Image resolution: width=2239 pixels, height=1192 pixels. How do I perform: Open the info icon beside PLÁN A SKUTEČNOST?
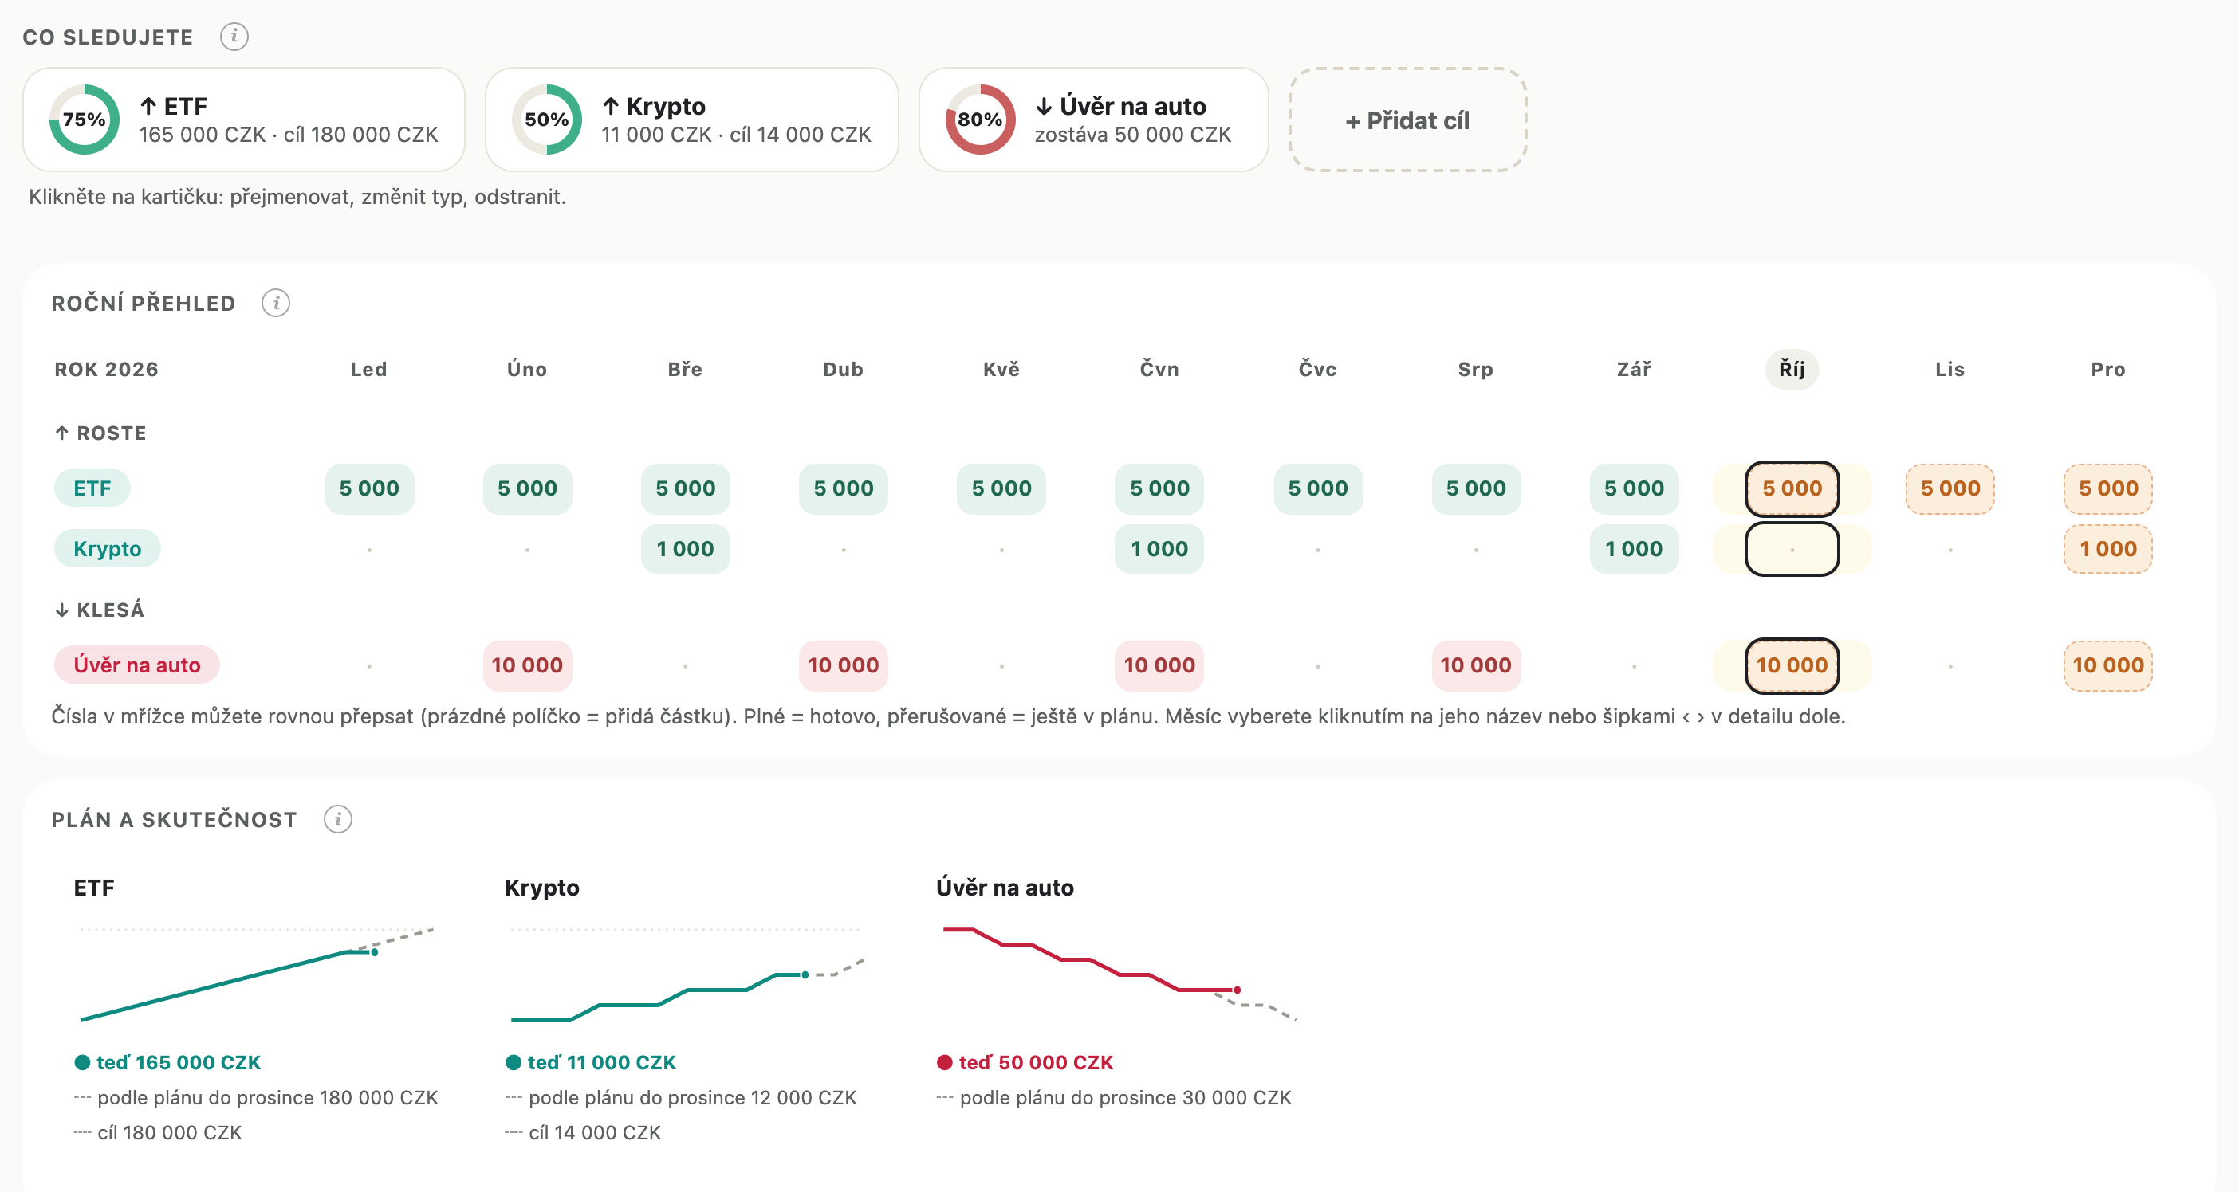pyautogui.click(x=338, y=819)
